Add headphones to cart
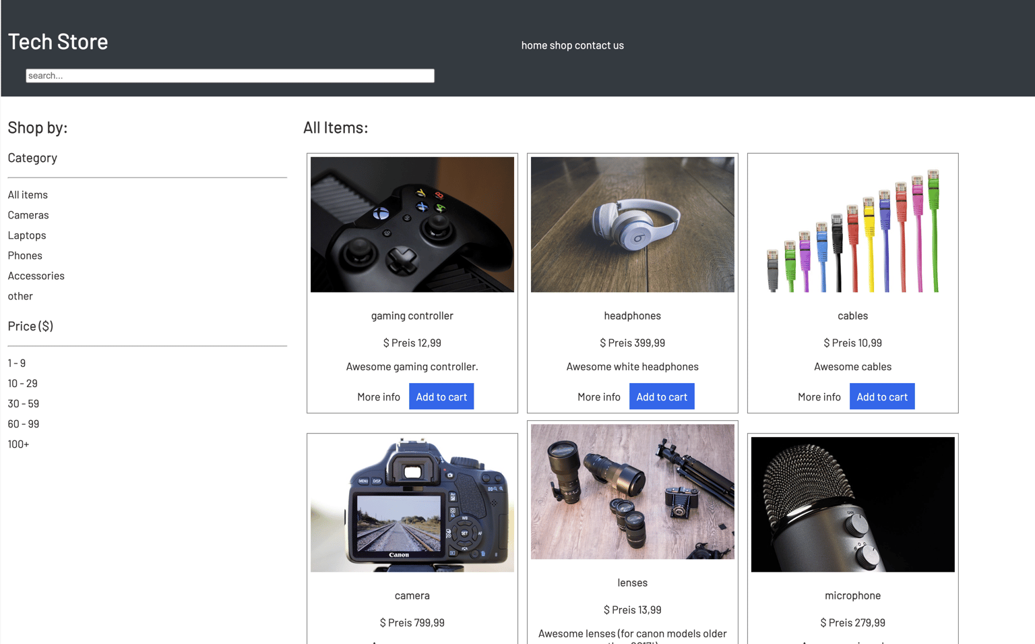 662,397
